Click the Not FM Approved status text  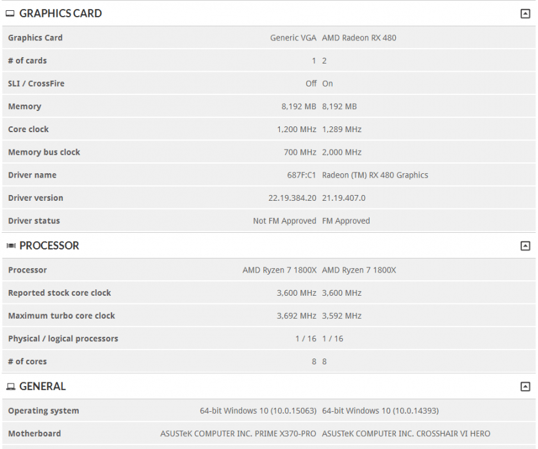point(284,221)
